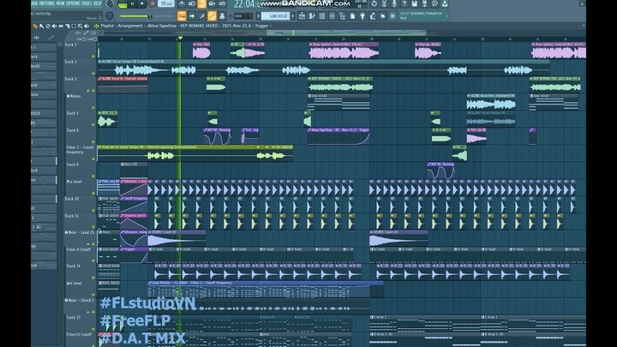
Task: Open the playlist menu icon before Playlist title
Action: (96, 26)
